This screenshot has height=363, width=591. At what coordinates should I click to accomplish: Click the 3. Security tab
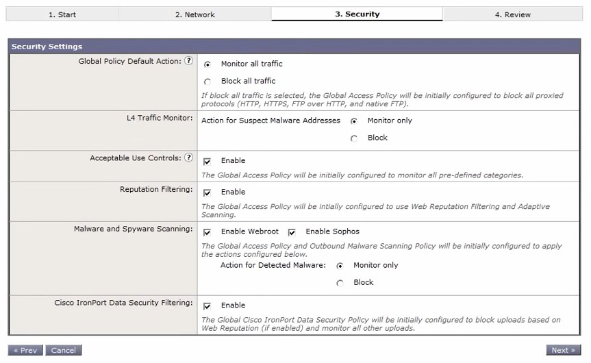point(357,14)
